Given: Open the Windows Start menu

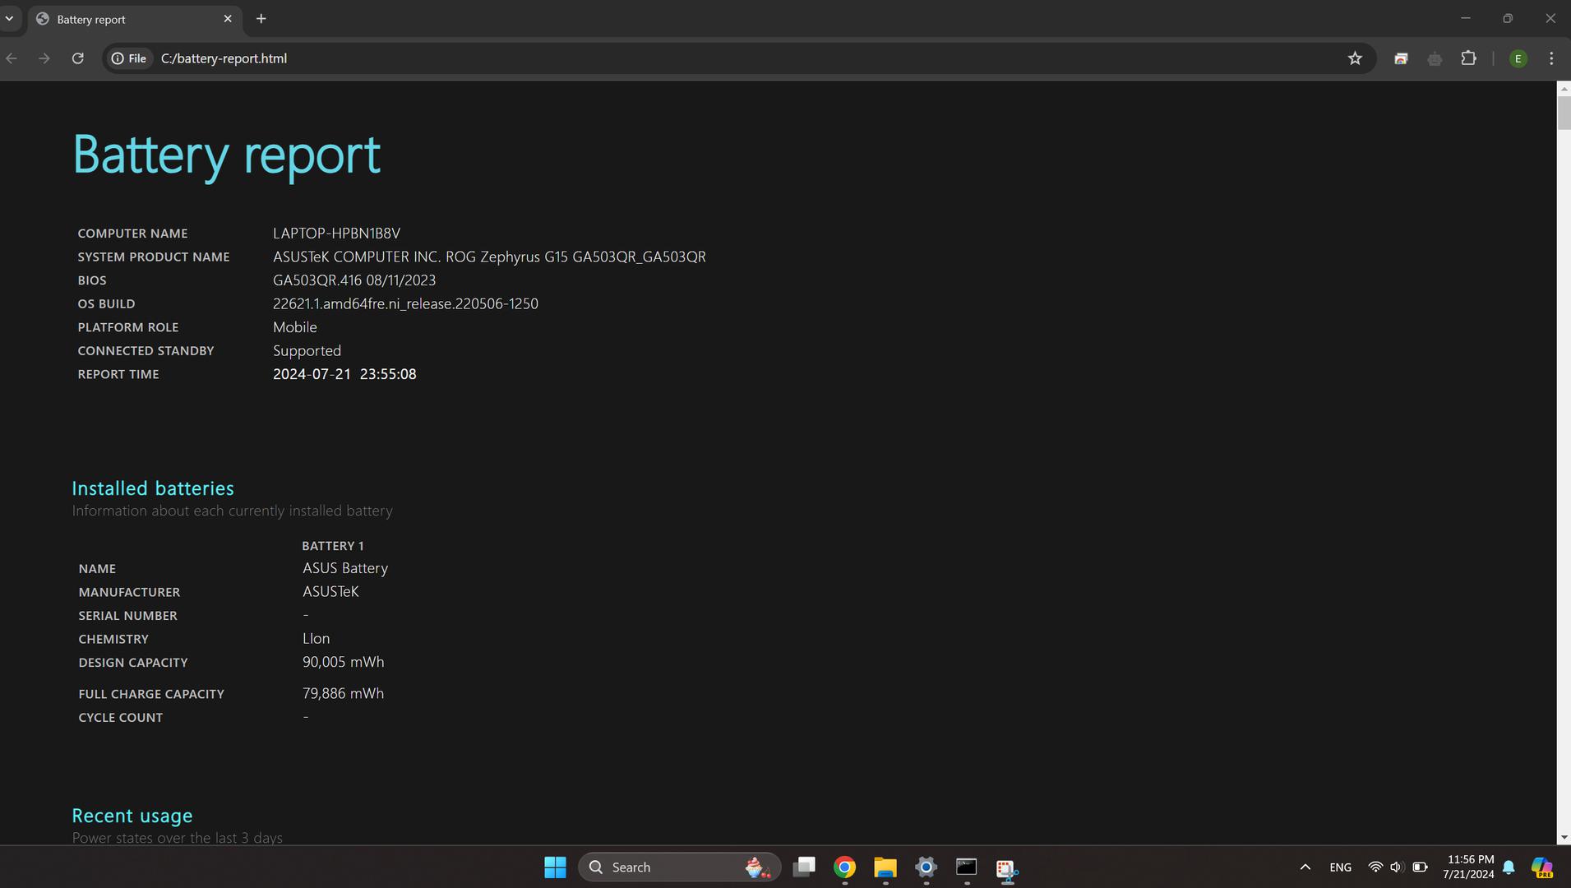Looking at the screenshot, I should tap(555, 867).
